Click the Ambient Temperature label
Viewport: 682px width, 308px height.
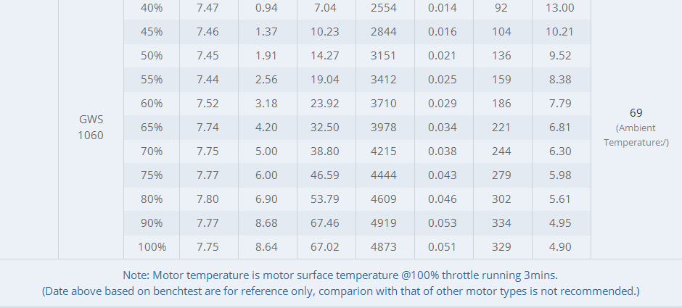click(636, 135)
